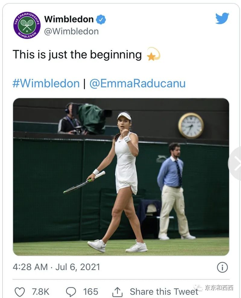Click the 4:28 AM Jul 6, 2021 timestamp

click(x=56, y=267)
